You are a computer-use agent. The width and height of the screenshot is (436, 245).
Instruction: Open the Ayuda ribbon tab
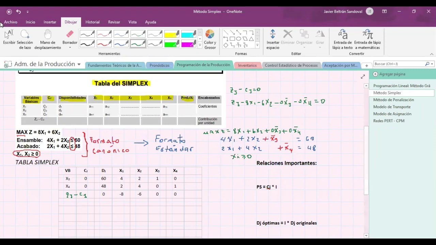point(151,22)
